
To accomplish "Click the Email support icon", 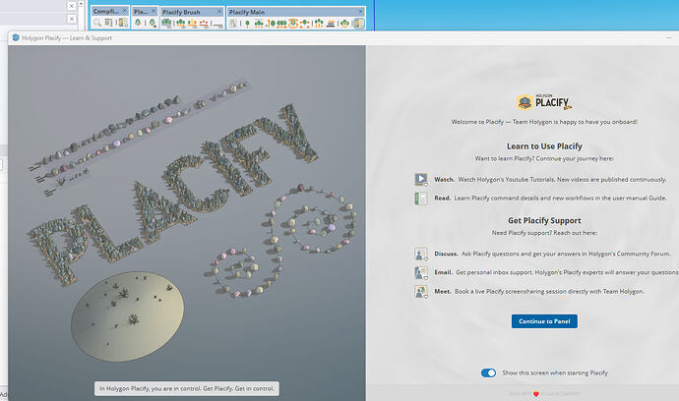I will tap(421, 272).
